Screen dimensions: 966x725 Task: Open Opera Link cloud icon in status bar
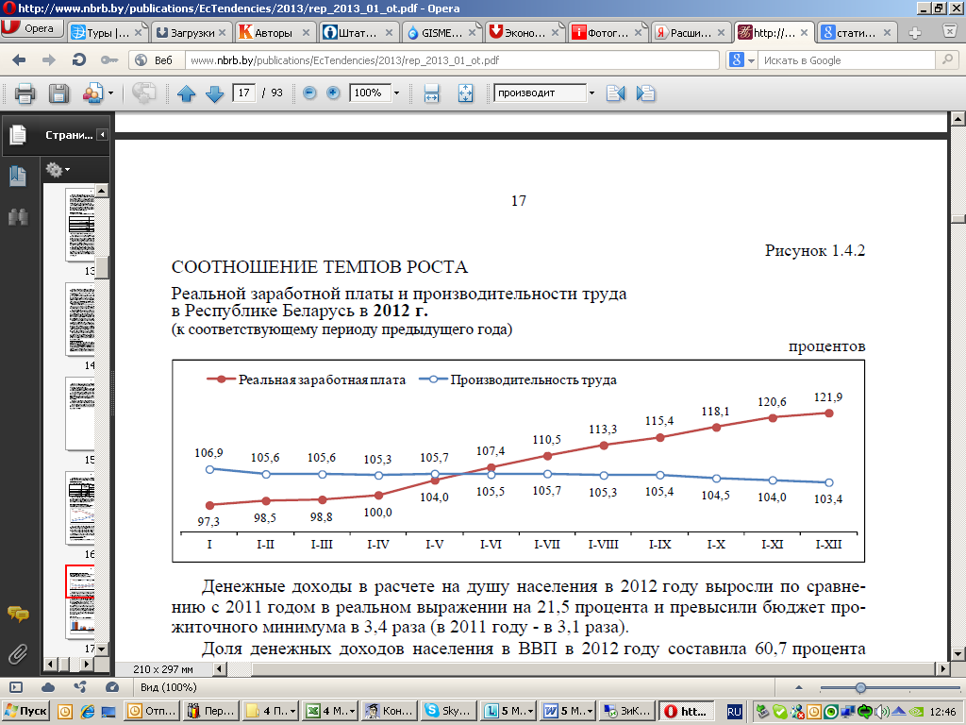pos(48,687)
